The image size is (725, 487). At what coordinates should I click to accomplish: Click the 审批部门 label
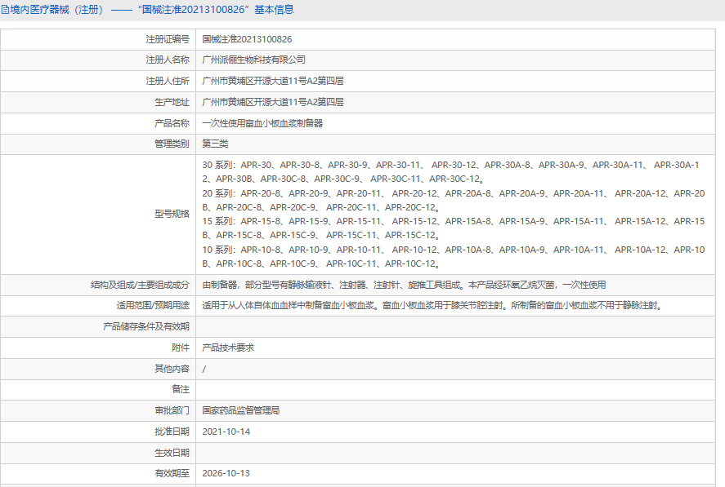click(172, 411)
